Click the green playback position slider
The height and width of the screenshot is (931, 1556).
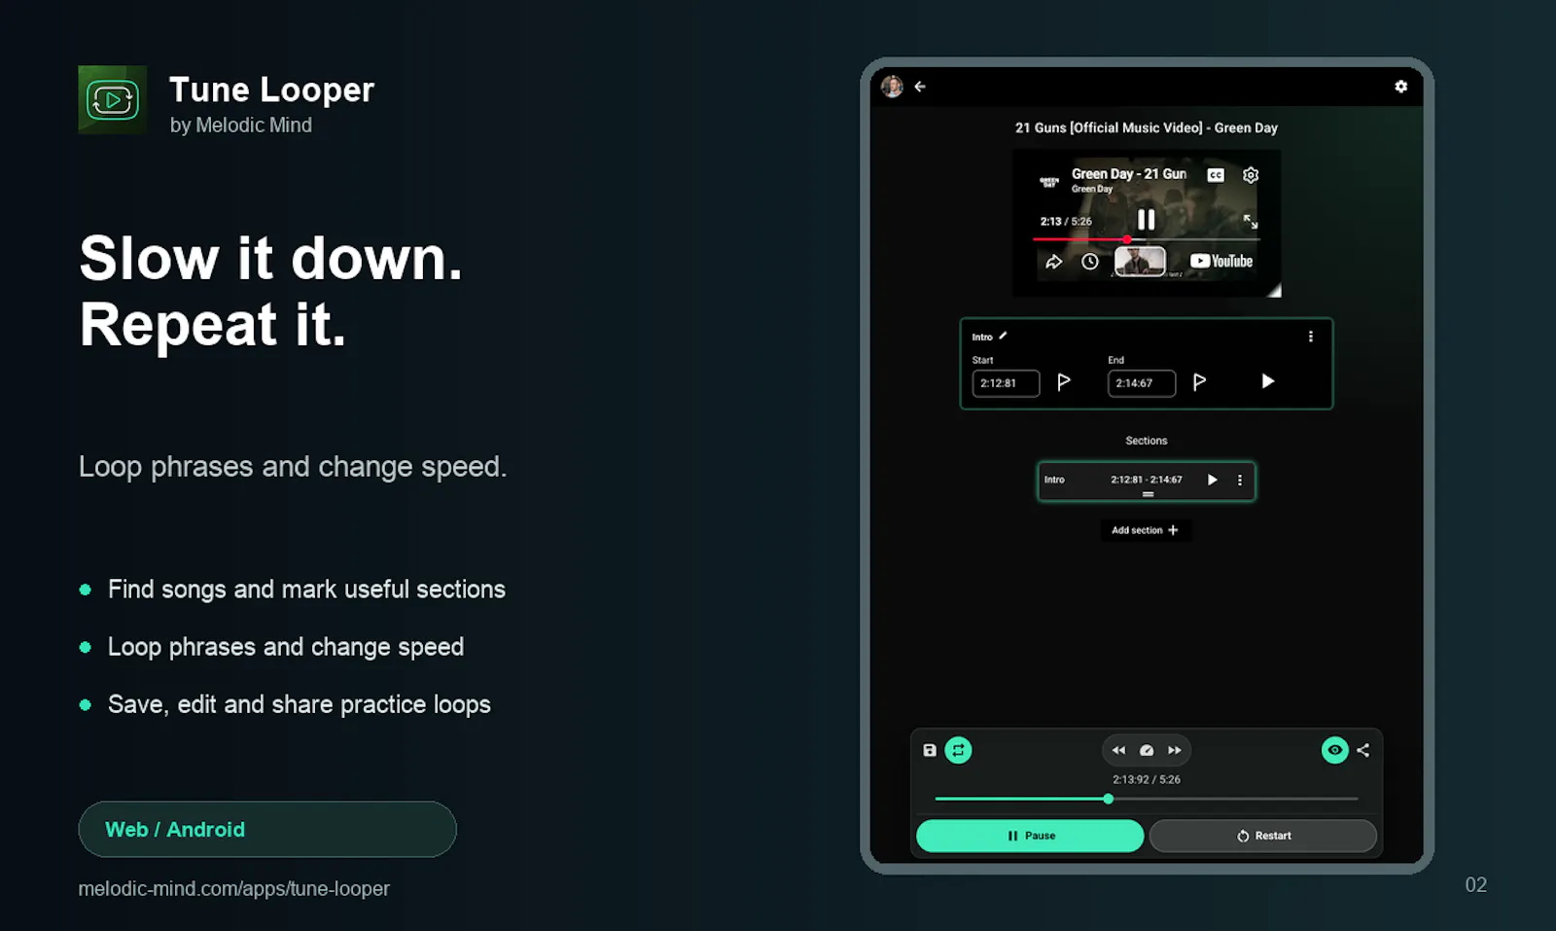pyautogui.click(x=1147, y=799)
